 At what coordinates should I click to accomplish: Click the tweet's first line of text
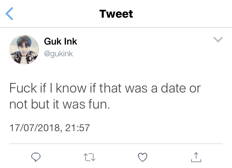tap(105, 89)
